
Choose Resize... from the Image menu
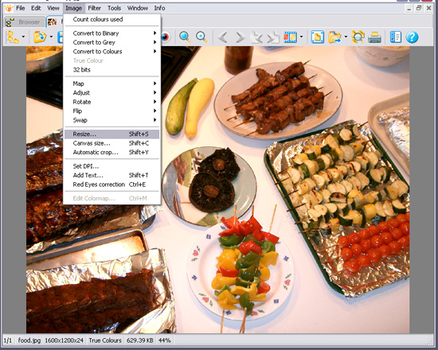pyautogui.click(x=111, y=134)
